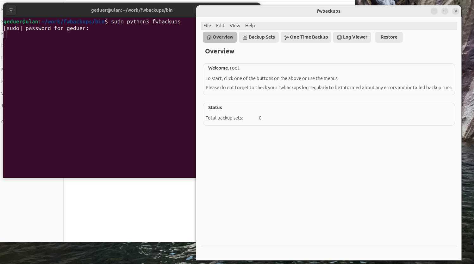Click the Backup Sets disk icon

click(x=245, y=37)
